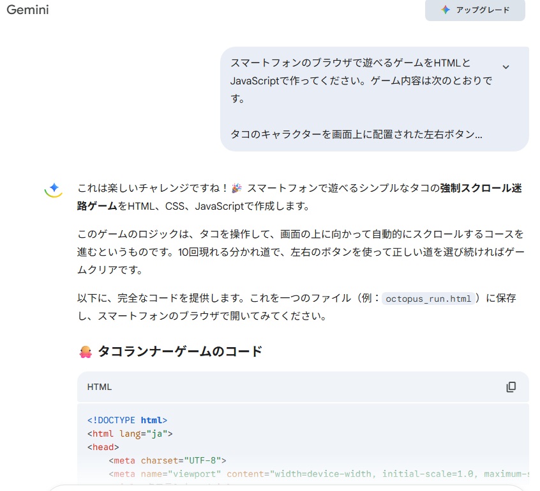This screenshot has width=540, height=491.
Task: Click the octopus emoji in the heading
Action: coord(86,351)
